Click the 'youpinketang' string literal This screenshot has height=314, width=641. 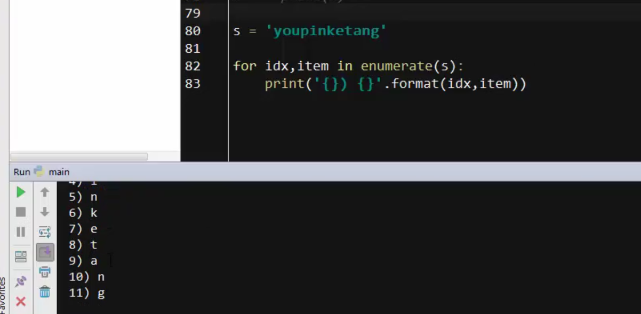click(x=326, y=31)
